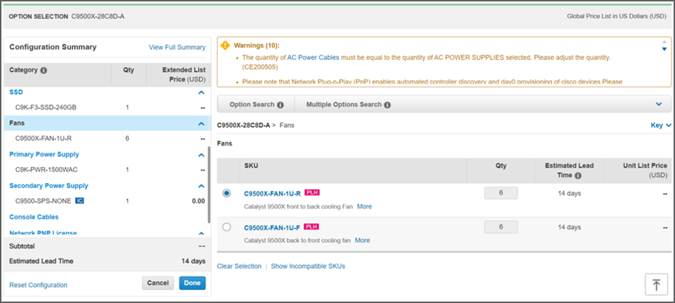Click C9K-PWR-1500WAC summary item
The image size is (675, 303).
[x=47, y=170]
